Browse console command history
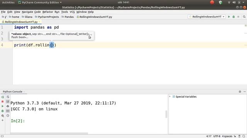Viewport: 247px width, 138px height. tap(8, 116)
